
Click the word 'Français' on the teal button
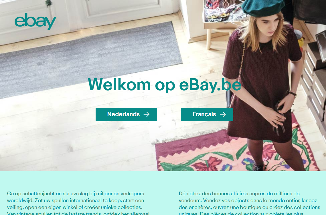[x=204, y=114]
